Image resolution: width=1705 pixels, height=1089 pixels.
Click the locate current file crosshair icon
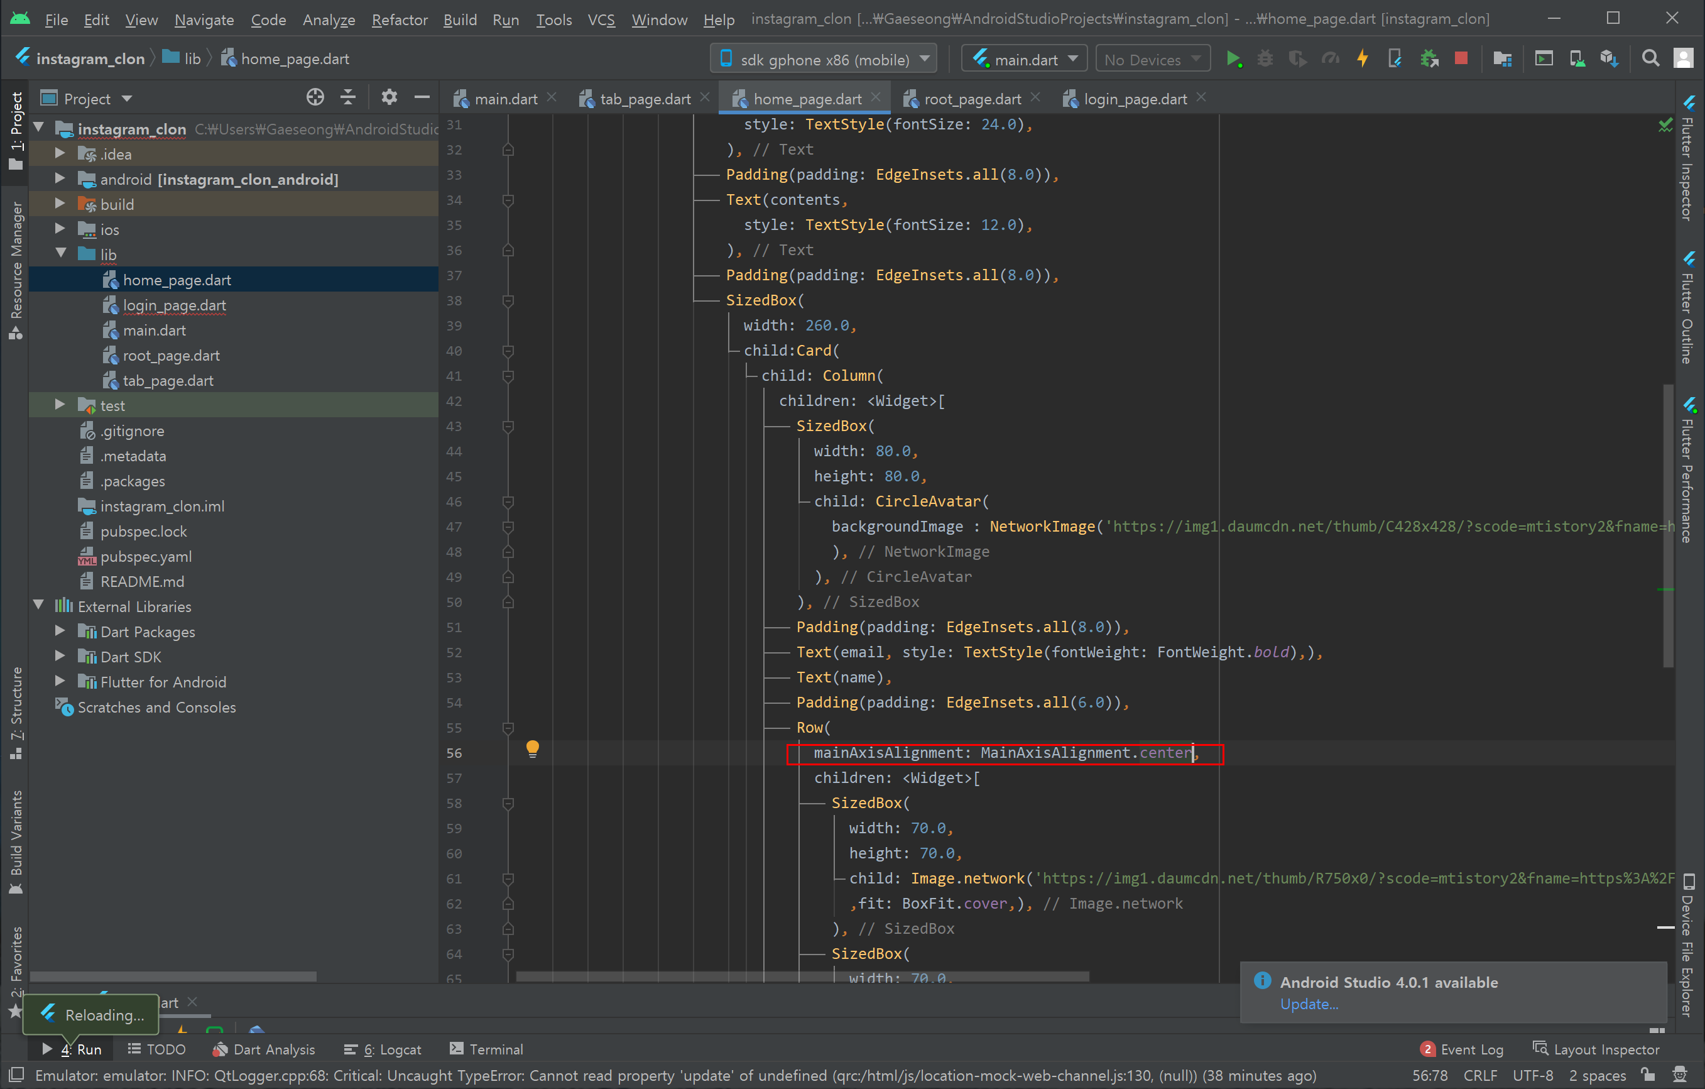[x=315, y=97]
